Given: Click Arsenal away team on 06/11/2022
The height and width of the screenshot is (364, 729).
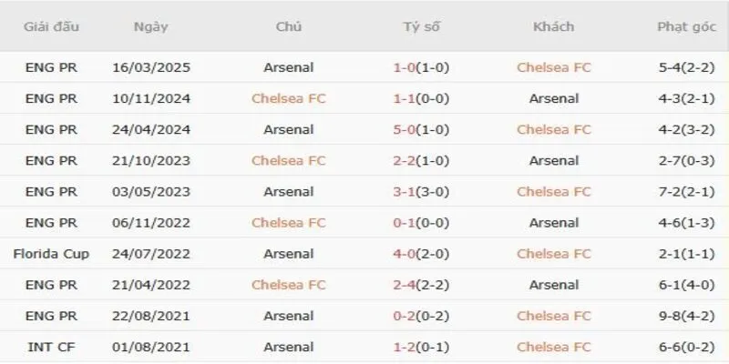Looking at the screenshot, I should [x=553, y=222].
